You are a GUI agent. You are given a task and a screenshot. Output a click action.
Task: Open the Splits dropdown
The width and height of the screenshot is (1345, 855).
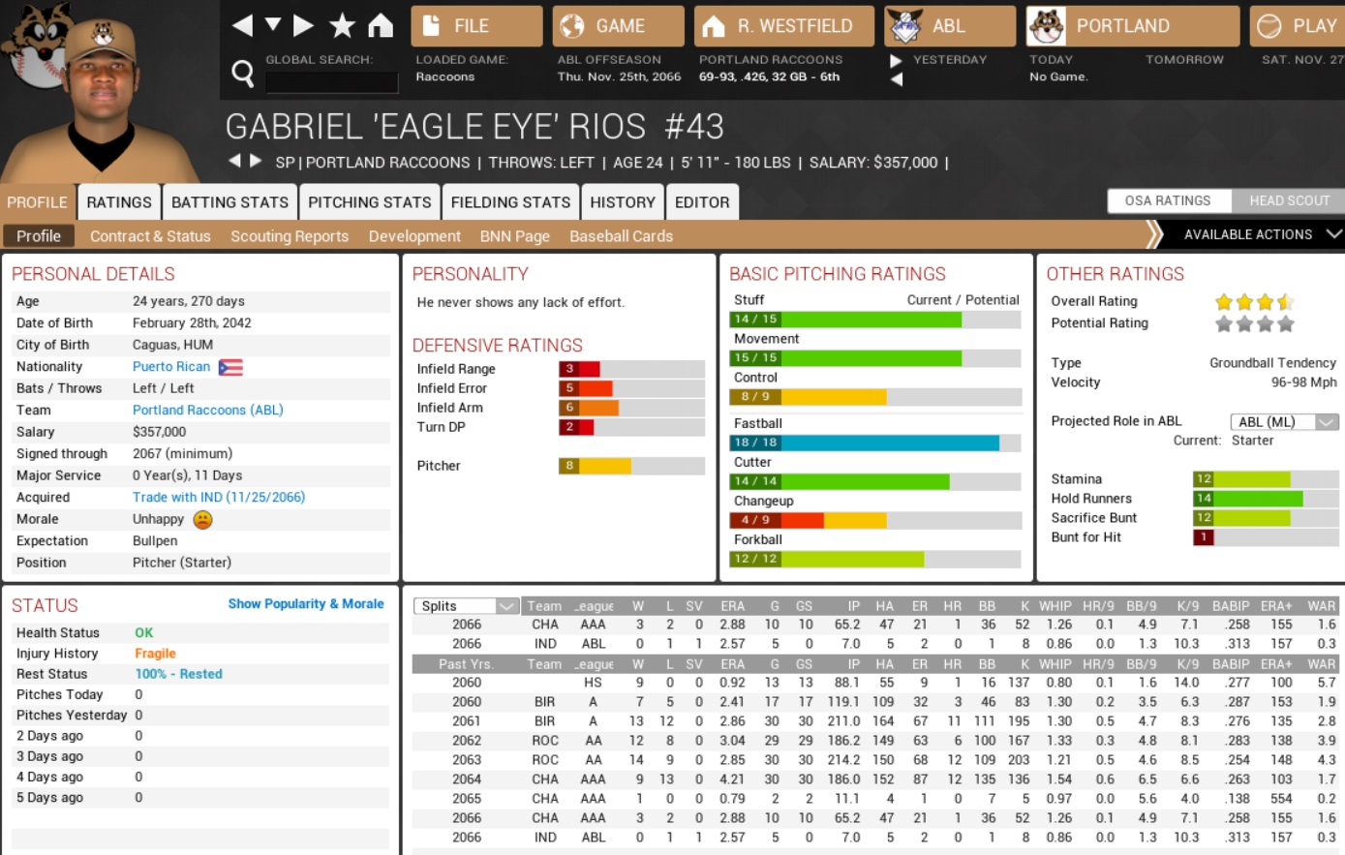pyautogui.click(x=466, y=606)
